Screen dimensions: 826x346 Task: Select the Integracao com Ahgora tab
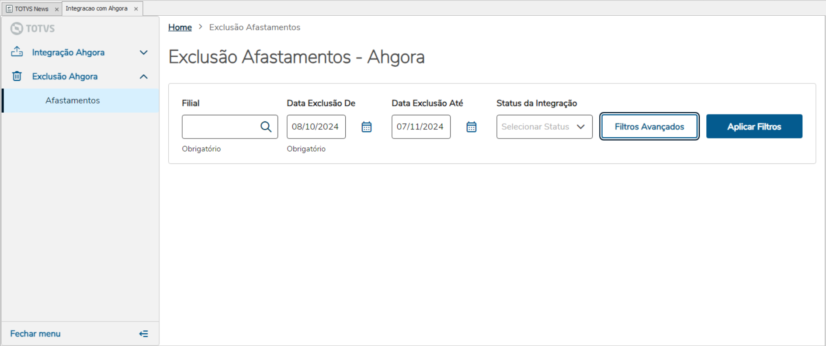[97, 9]
